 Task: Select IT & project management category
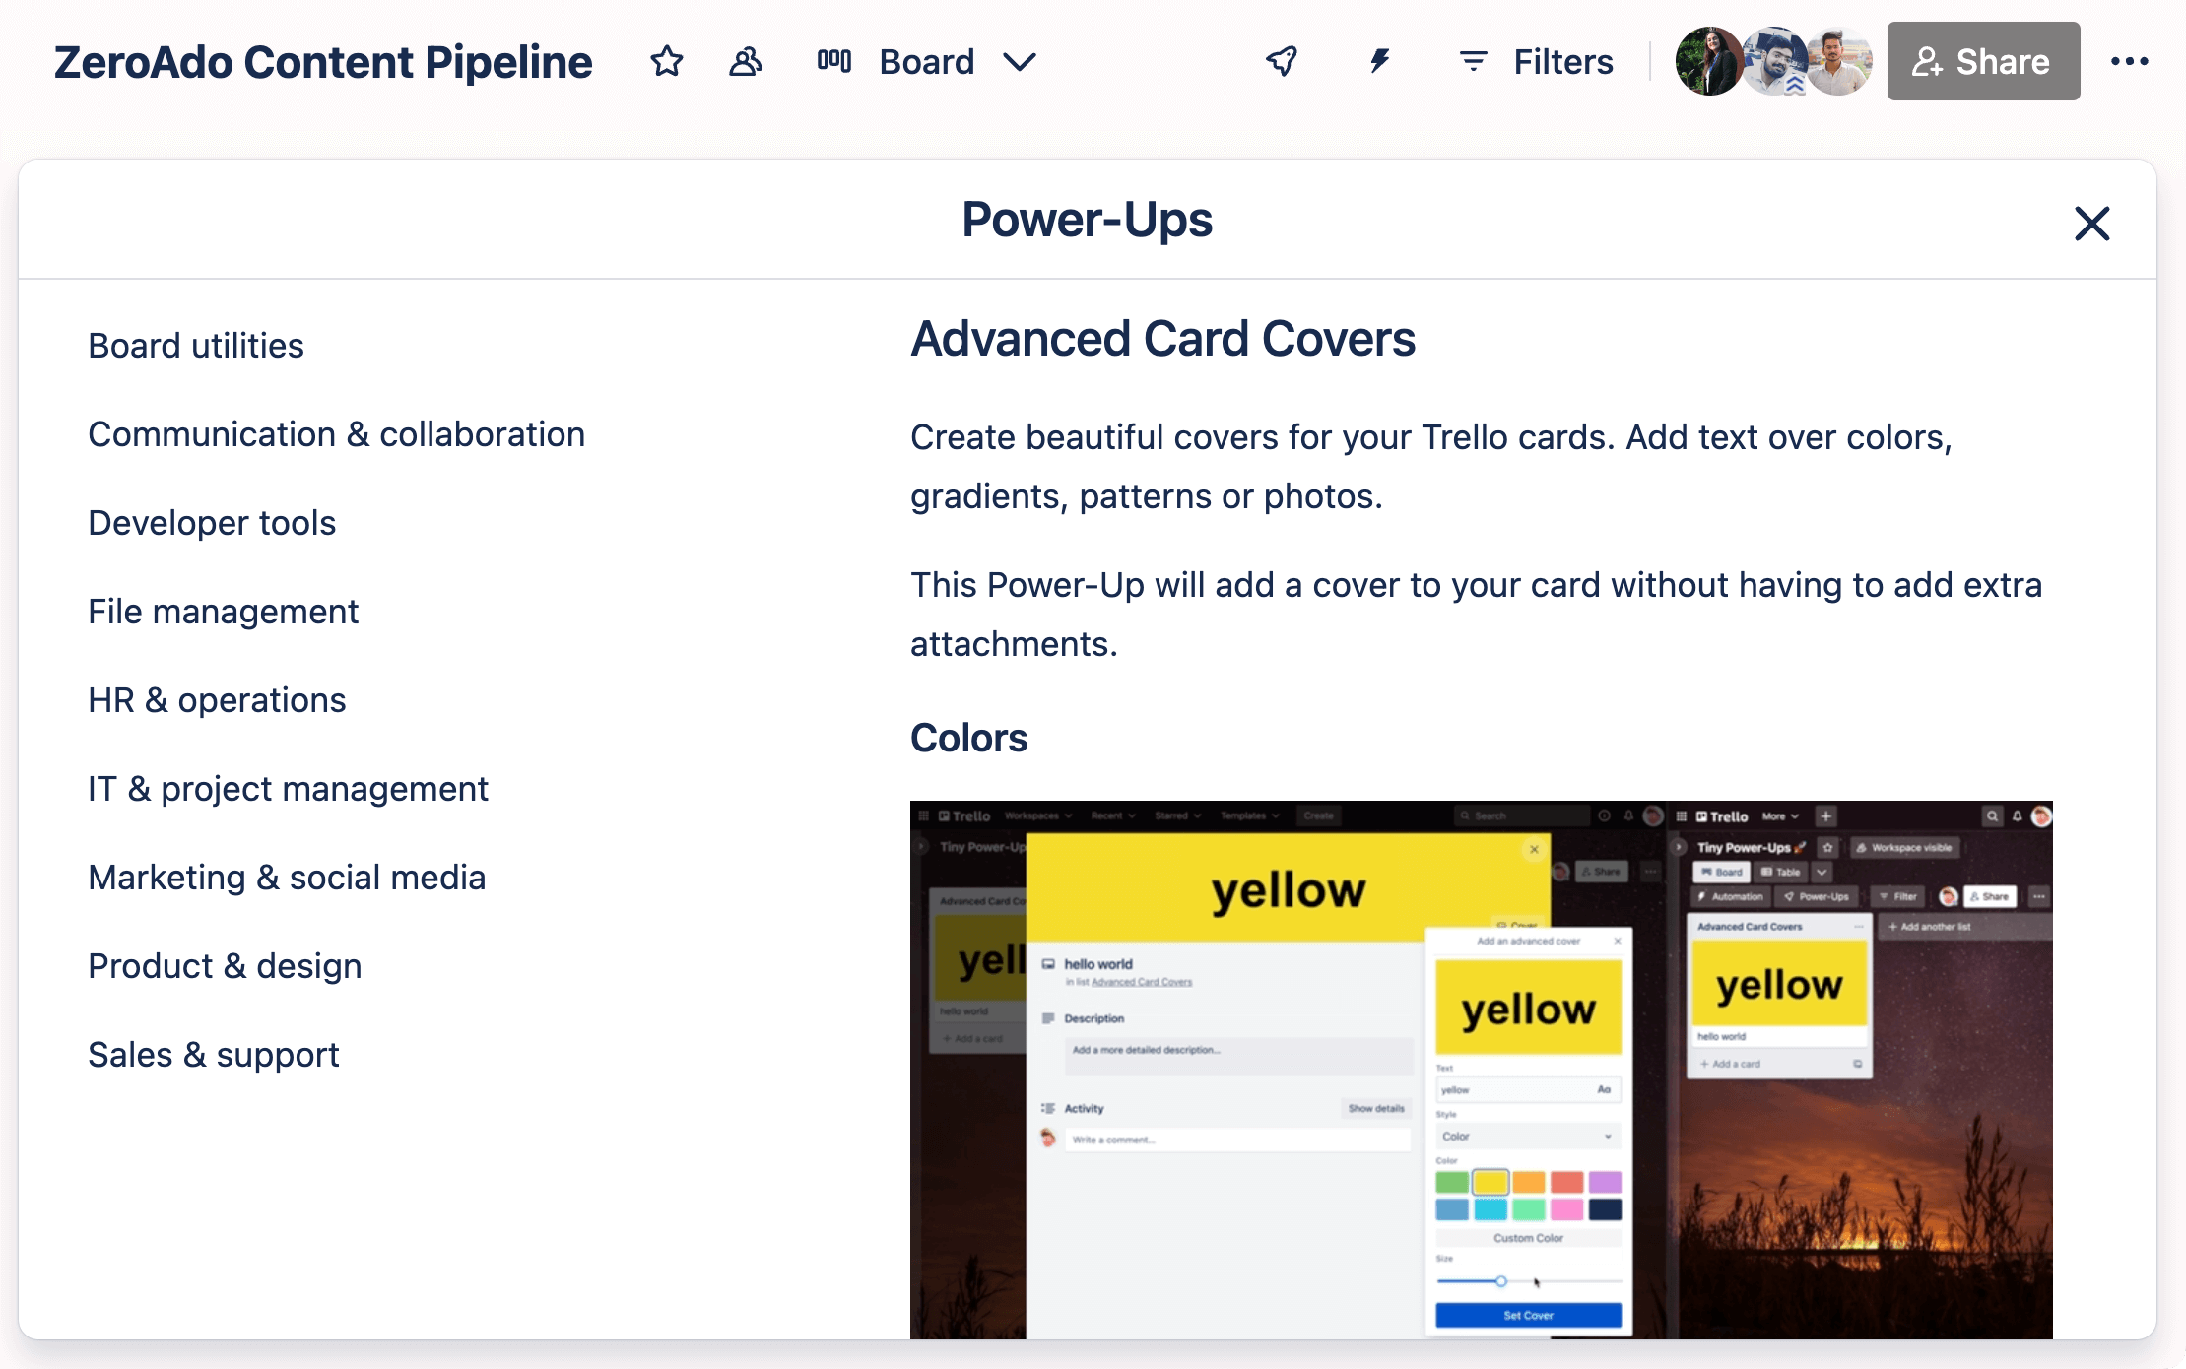pos(287,788)
